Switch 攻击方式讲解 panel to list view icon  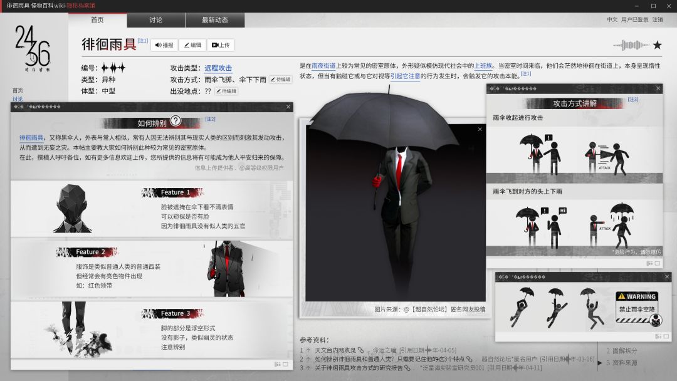pos(649,263)
